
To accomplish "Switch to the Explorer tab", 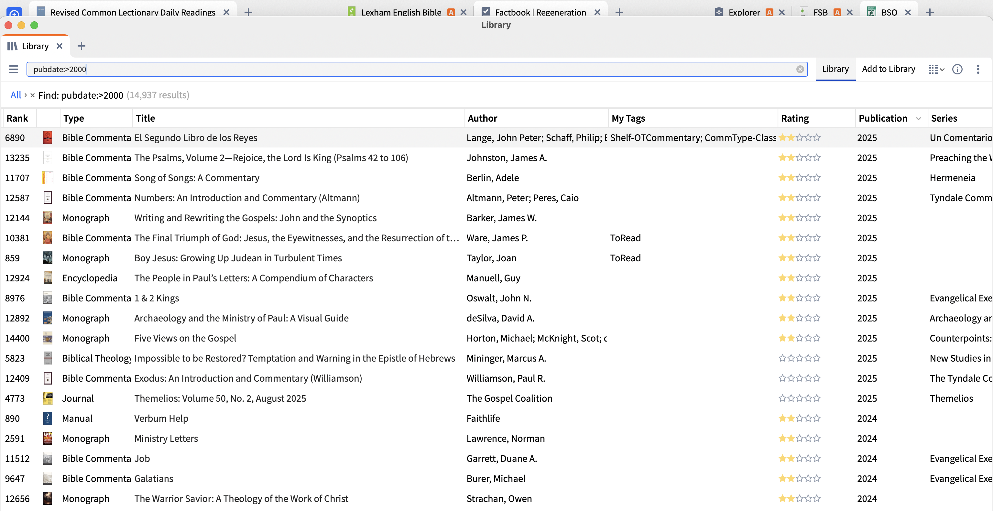I will click(744, 12).
